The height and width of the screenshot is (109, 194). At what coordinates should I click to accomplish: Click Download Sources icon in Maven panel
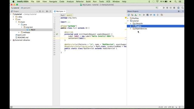[136, 15]
